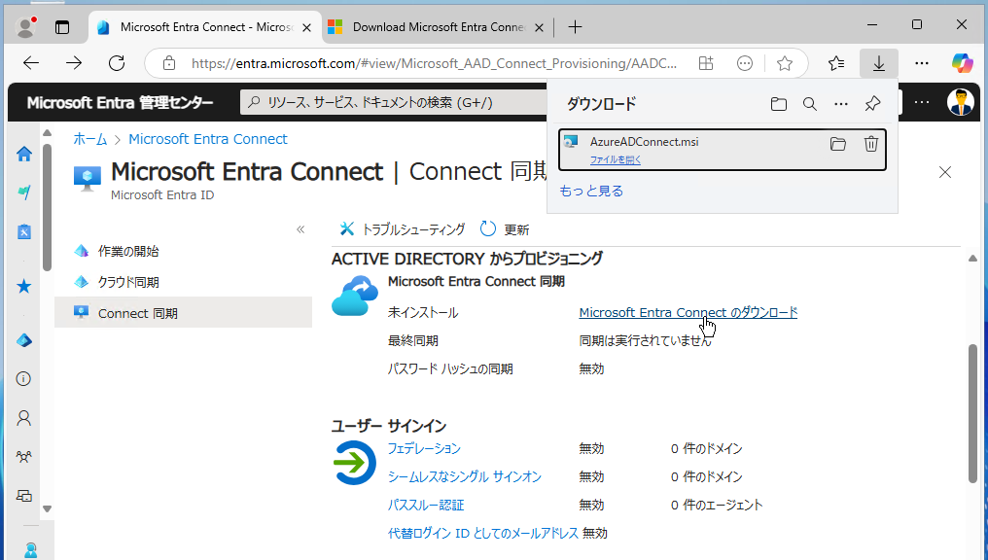Image resolution: width=988 pixels, height=560 pixels.
Task: Pin the downloads panel
Action: [x=872, y=103]
